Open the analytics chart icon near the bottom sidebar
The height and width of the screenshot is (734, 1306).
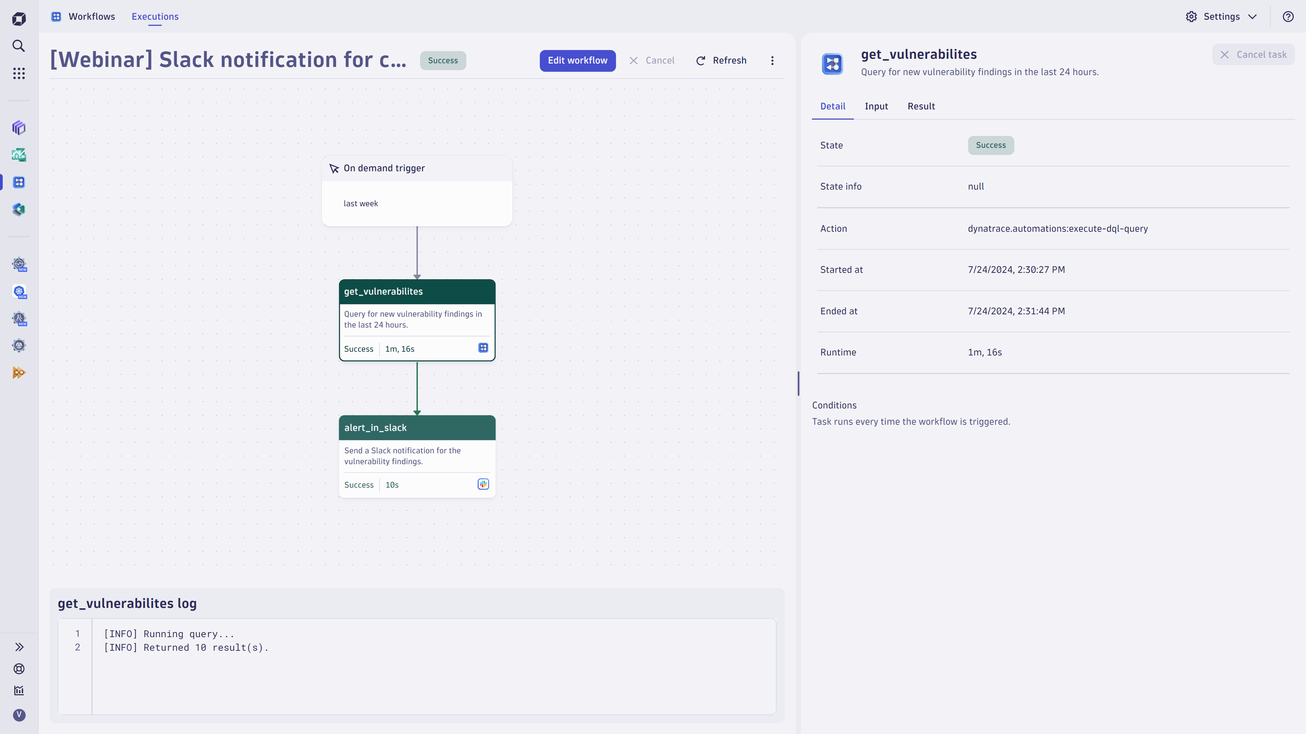(x=19, y=690)
